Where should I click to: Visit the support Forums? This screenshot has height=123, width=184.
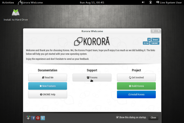point(92,78)
